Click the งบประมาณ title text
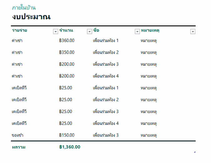 pos(31,17)
